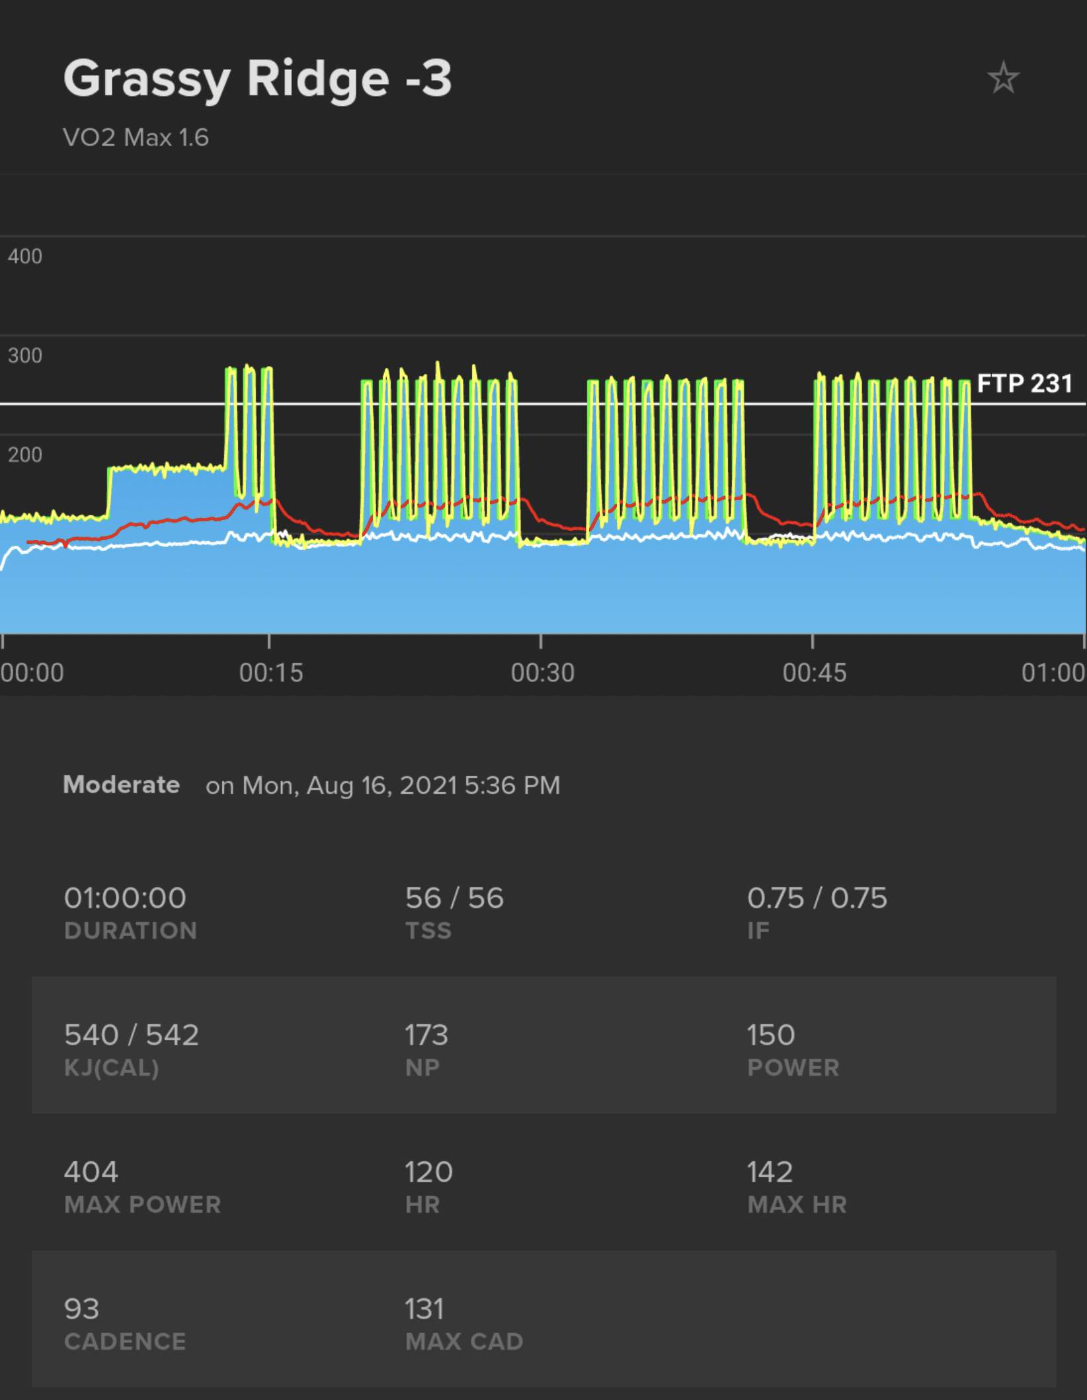
Task: Click the 0.75 / 0.75 IF value
Action: tap(817, 898)
